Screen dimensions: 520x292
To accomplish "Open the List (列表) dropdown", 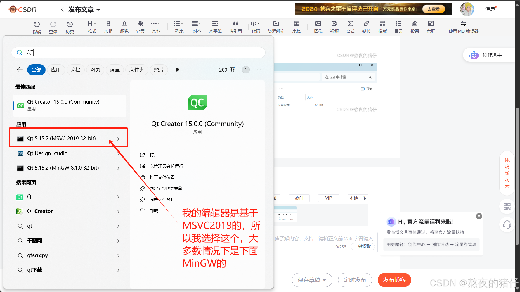I will point(179,27).
